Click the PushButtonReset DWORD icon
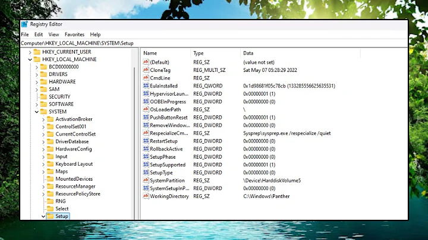428x240 pixels. tap(146, 117)
